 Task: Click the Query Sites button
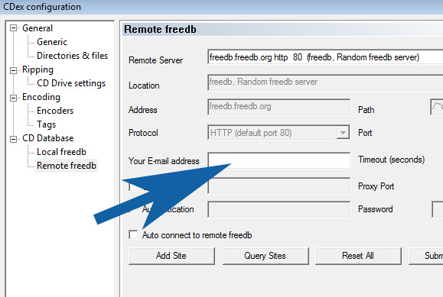tap(265, 256)
